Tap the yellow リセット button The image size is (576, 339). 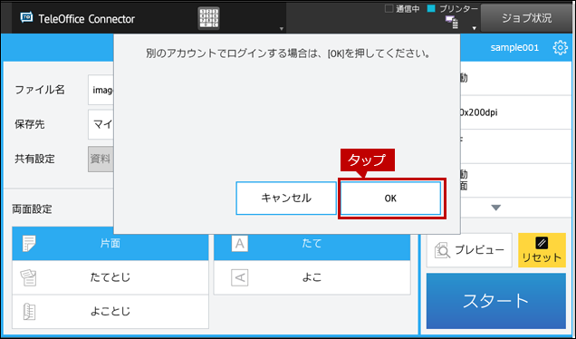[542, 250]
